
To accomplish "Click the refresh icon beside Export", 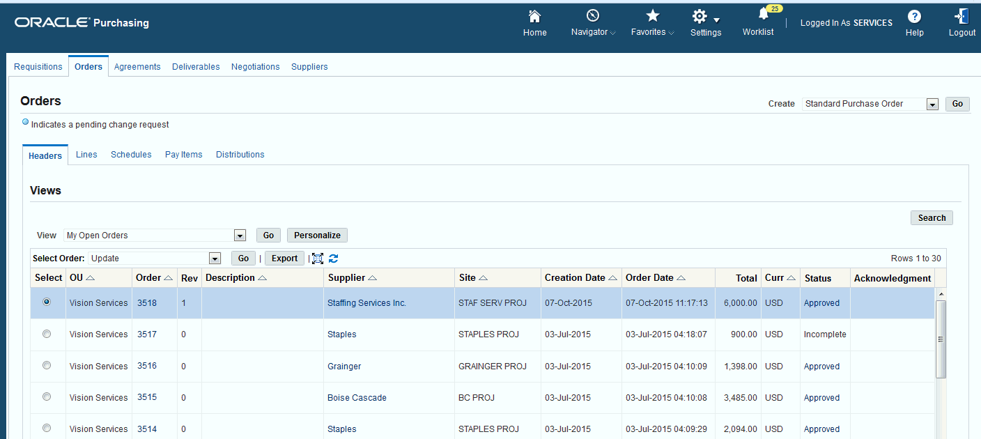I will (x=333, y=259).
